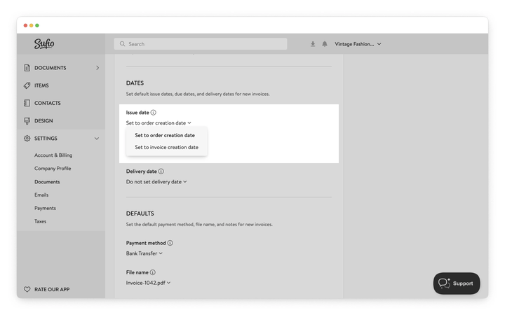The width and height of the screenshot is (505, 315).
Task: Show info tooltip for Issue date
Action: [154, 113]
